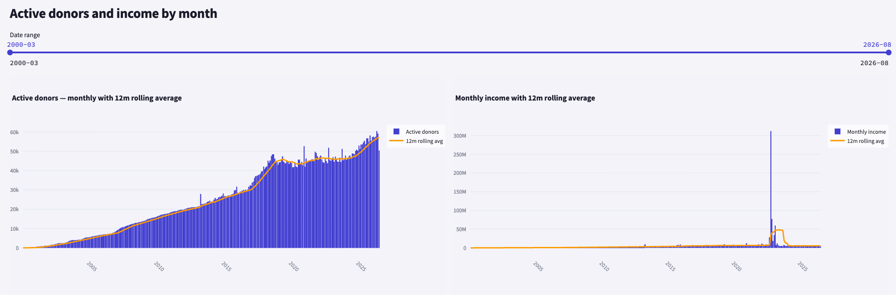The width and height of the screenshot is (896, 295).
Task: Click the black 2000-03 minimum tick label
Action: point(24,63)
